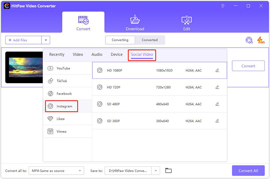This screenshot has width=270, height=179.
Task: Click the Instagram icon beside HD 720P
Action: pos(100,87)
